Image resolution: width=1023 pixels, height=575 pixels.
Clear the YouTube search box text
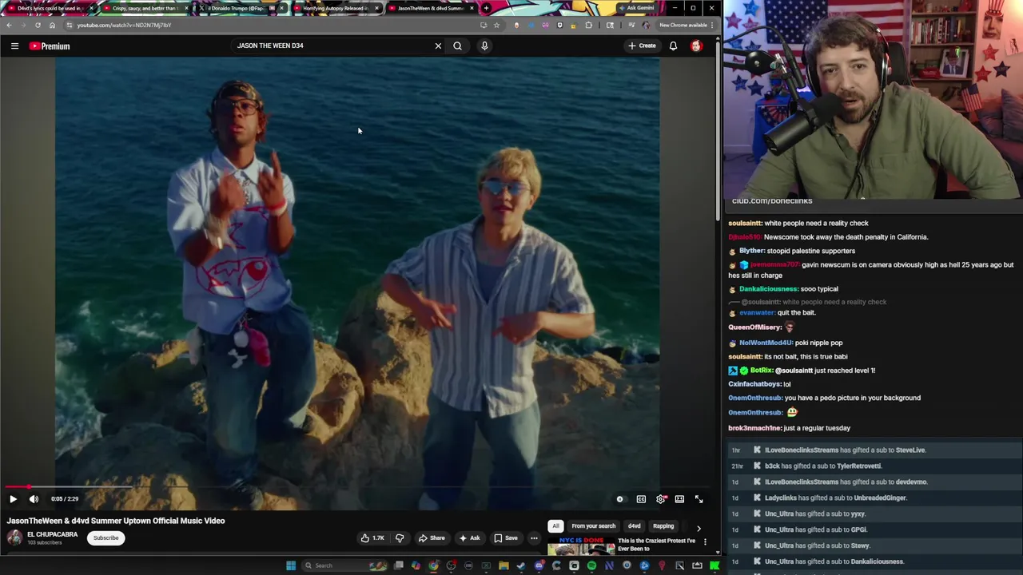[x=438, y=46]
